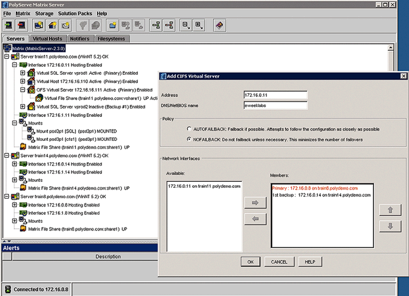
Task: Click the CIFS Virtual Server 172.16.16.111 icon
Action: (31, 90)
